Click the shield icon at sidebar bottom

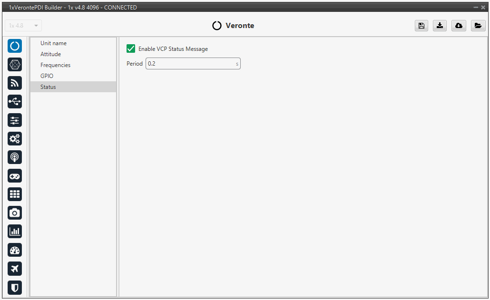15,287
